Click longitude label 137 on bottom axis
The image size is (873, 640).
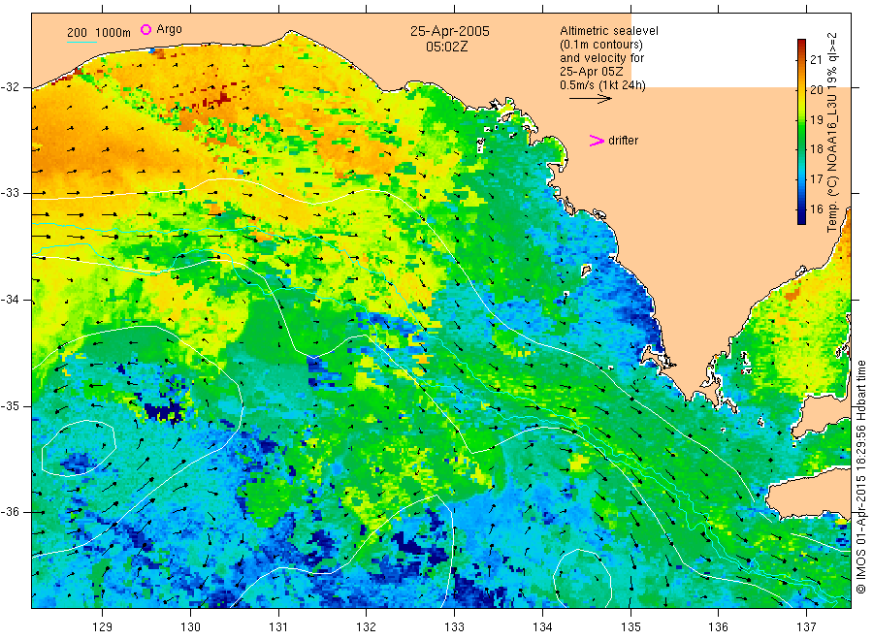pyautogui.click(x=806, y=627)
